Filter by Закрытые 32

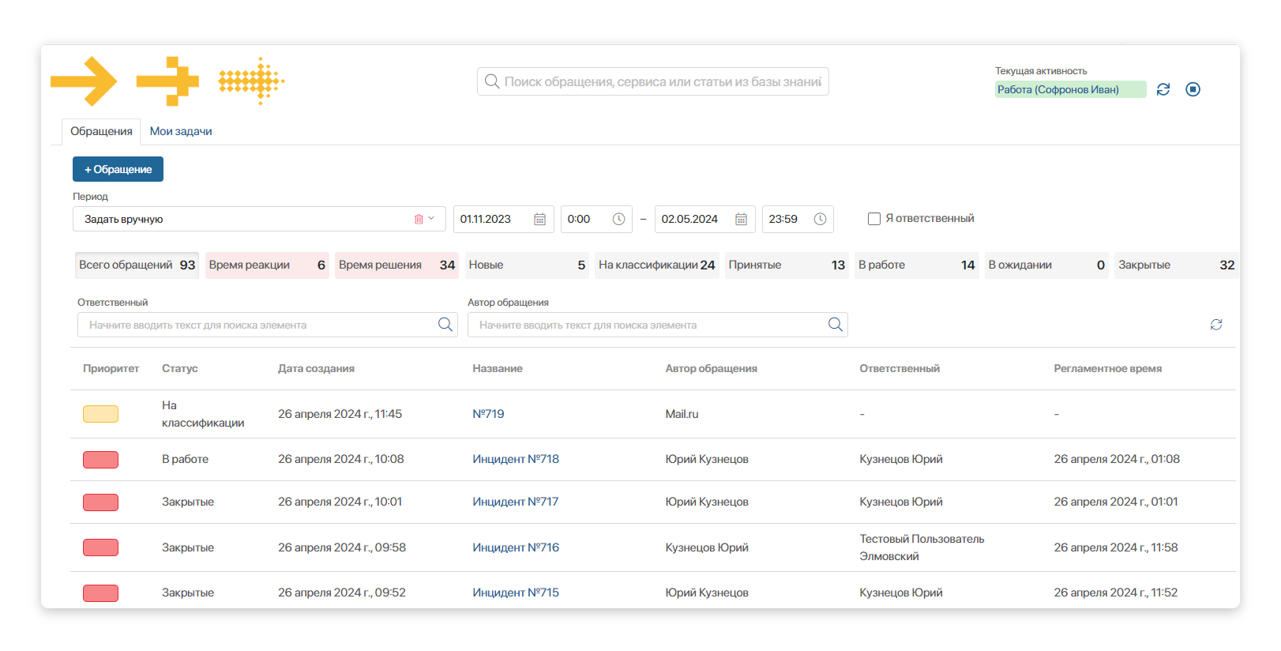click(x=1176, y=265)
